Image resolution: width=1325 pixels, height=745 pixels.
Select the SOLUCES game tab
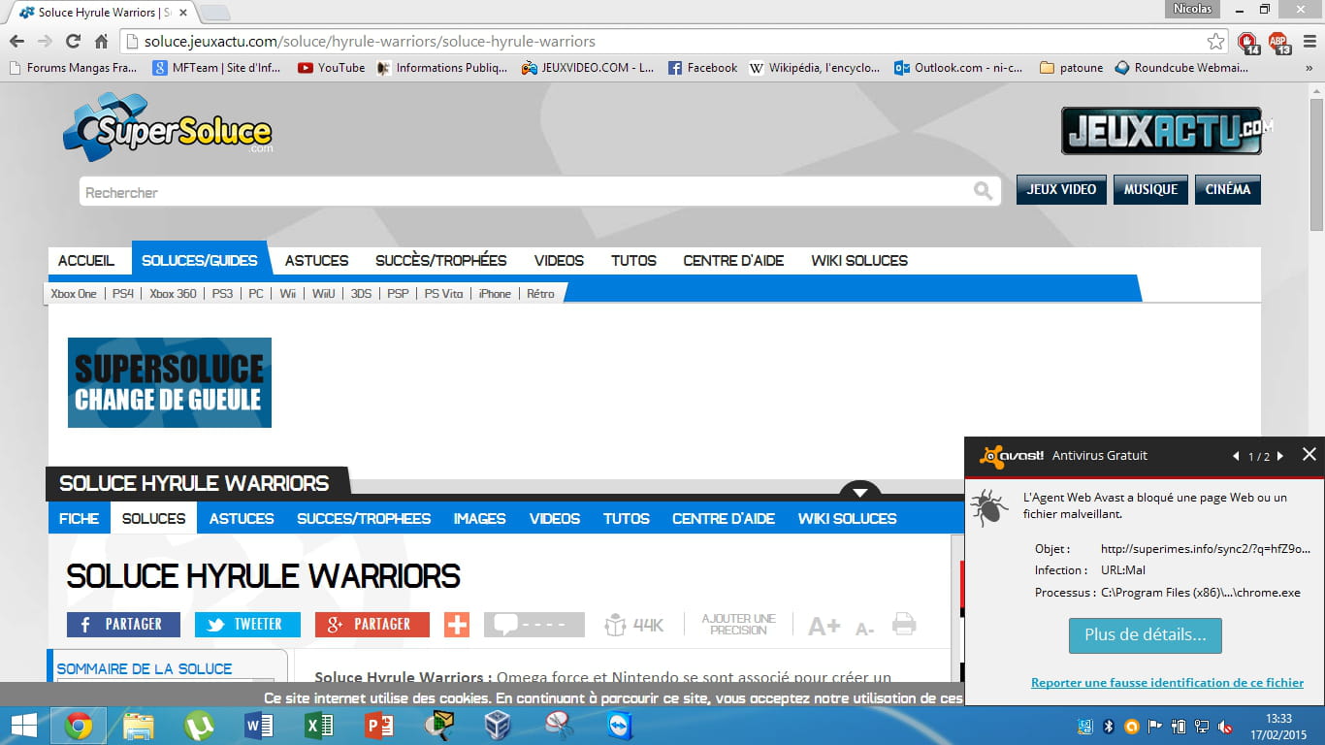(153, 518)
